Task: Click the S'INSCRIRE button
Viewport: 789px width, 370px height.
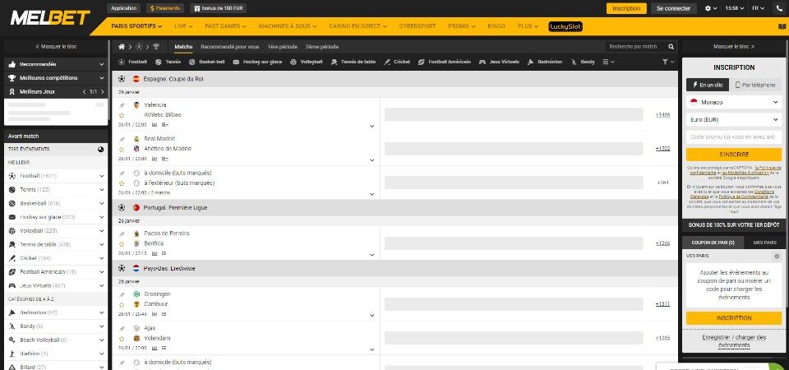Action: (x=734, y=155)
